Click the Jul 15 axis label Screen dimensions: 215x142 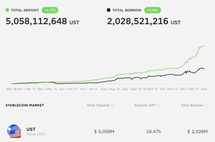pyautogui.click(x=93, y=89)
